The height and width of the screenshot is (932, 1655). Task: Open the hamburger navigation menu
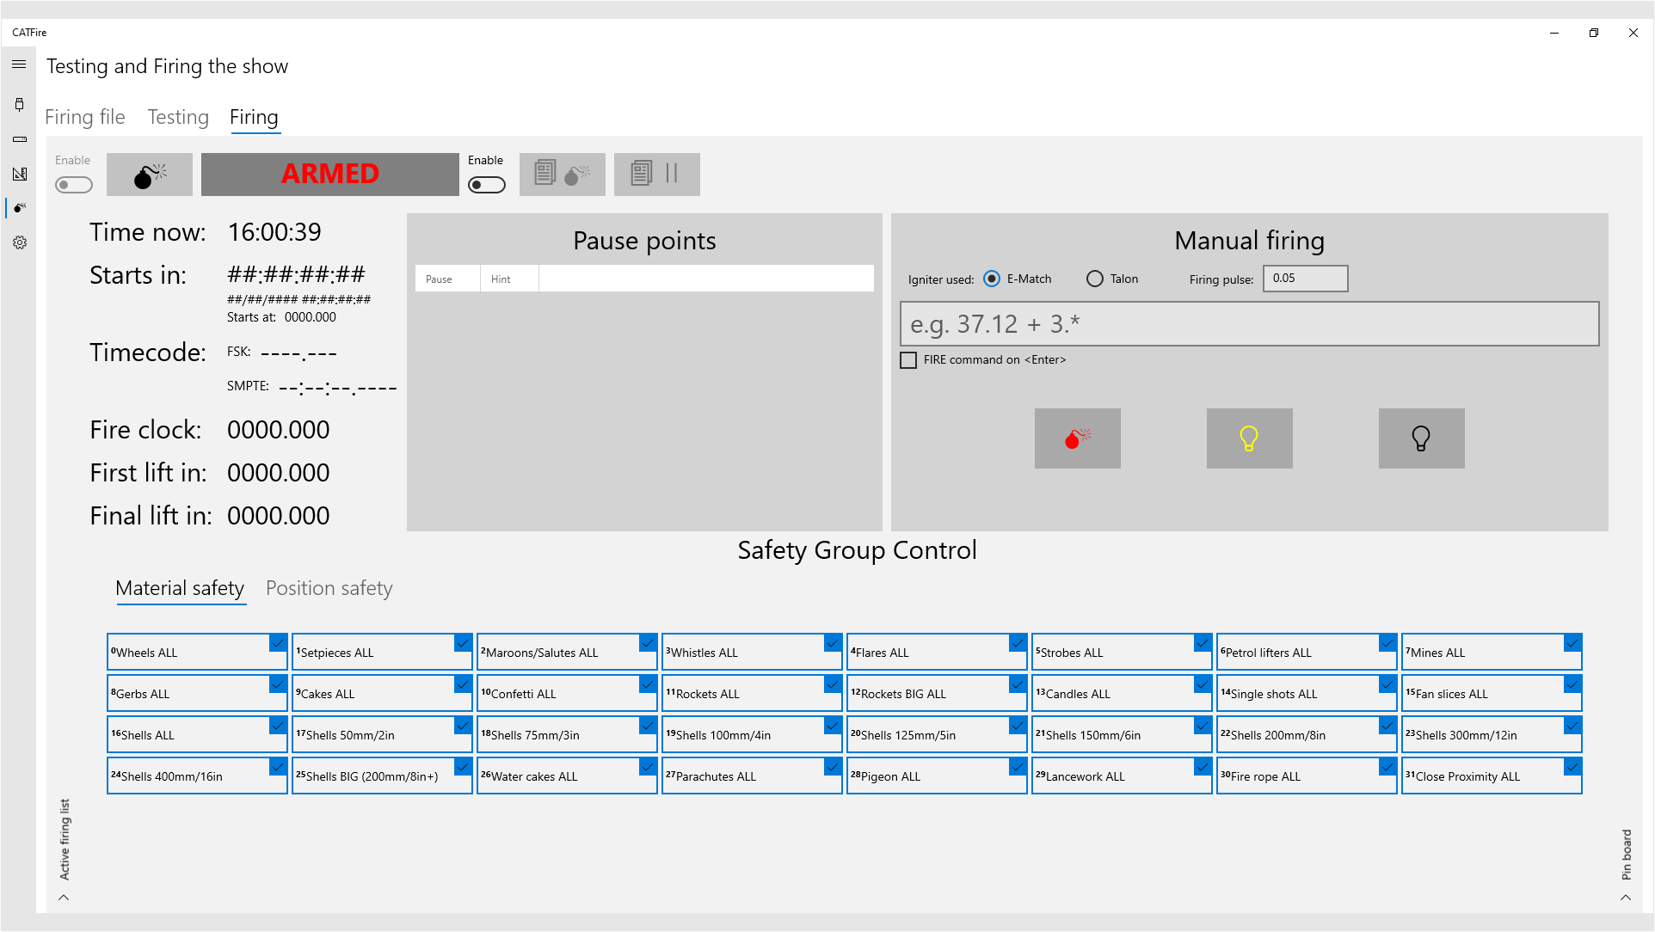coord(19,64)
